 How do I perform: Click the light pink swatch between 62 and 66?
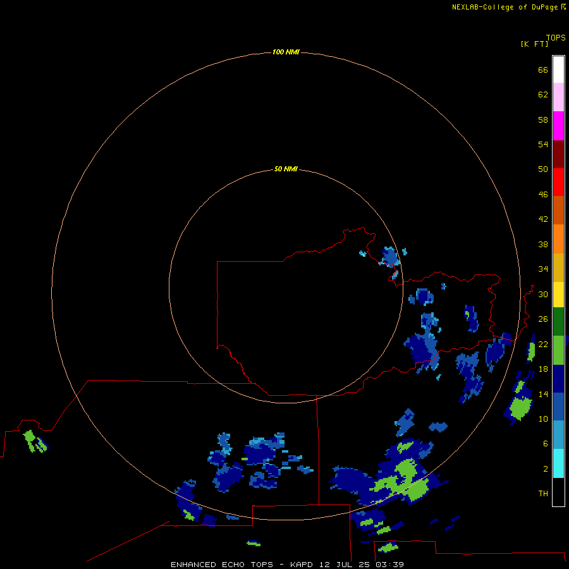click(558, 97)
